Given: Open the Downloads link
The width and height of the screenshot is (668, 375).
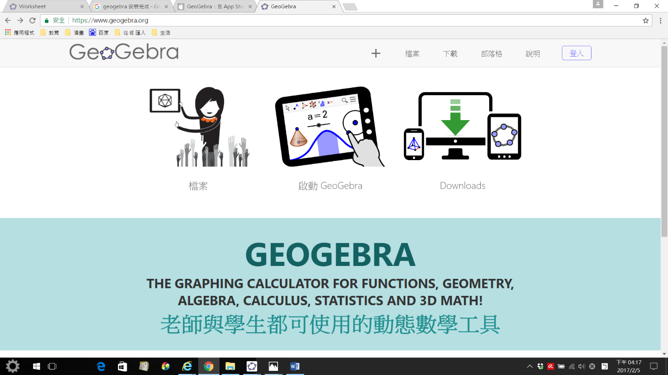Looking at the screenshot, I should point(462,186).
